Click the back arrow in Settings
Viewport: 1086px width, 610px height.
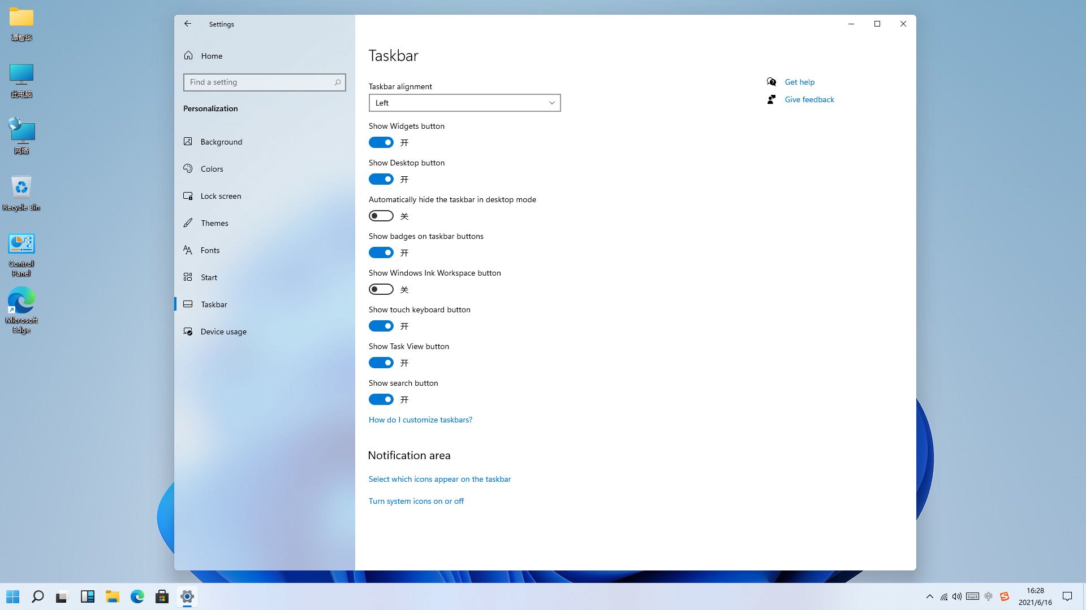pos(188,24)
